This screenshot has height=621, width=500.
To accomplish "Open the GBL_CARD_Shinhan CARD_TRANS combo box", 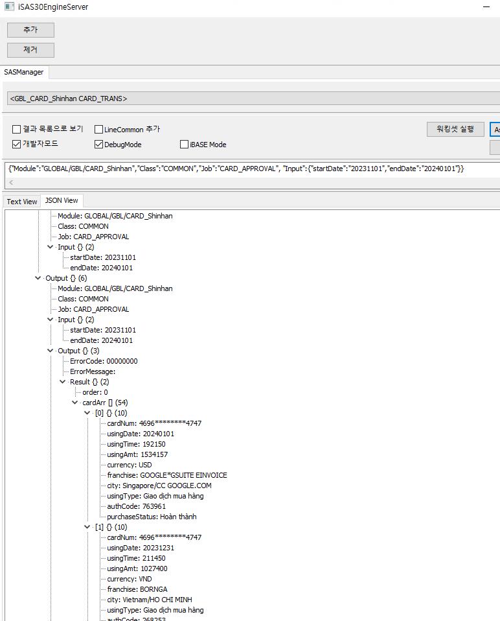I will 253,99.
